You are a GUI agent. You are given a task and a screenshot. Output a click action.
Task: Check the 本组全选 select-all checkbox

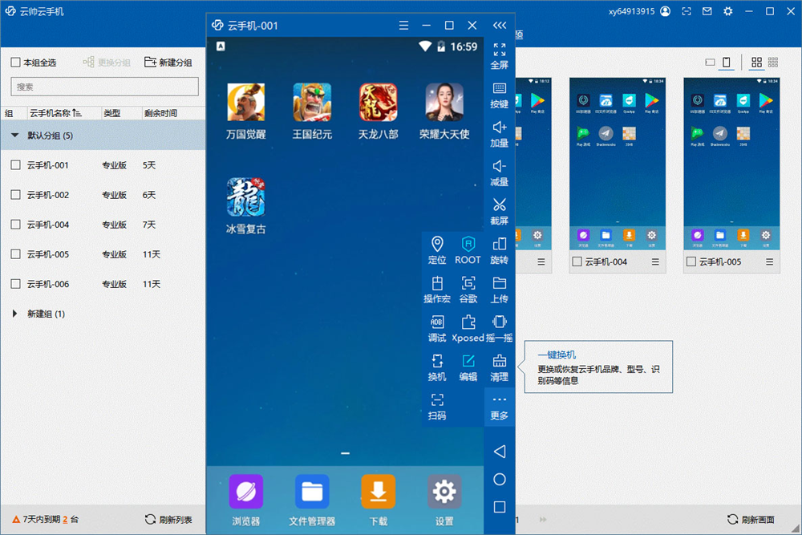[x=16, y=63]
